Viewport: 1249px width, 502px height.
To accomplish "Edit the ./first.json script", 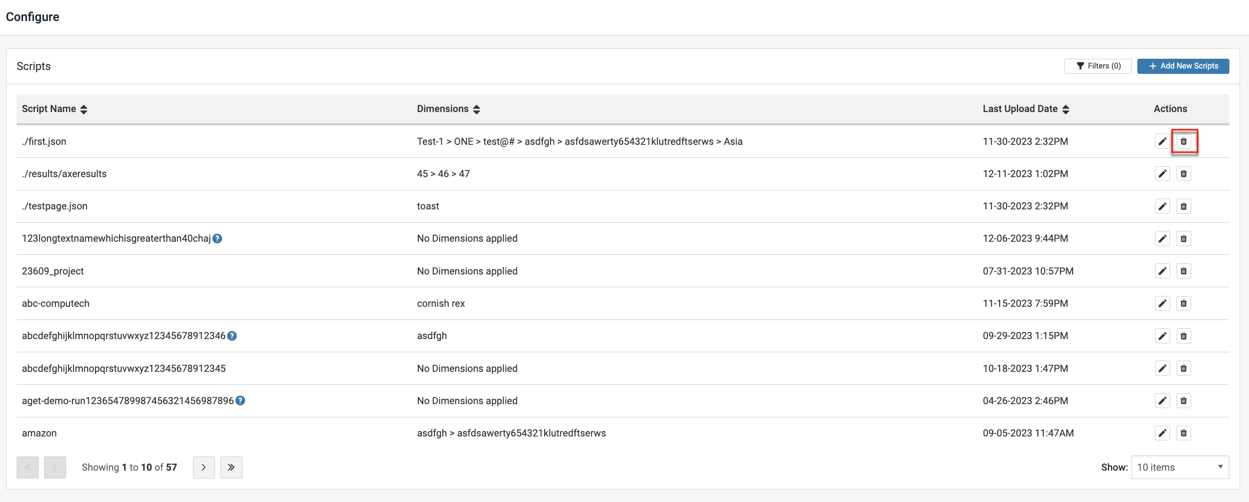I will (1162, 141).
